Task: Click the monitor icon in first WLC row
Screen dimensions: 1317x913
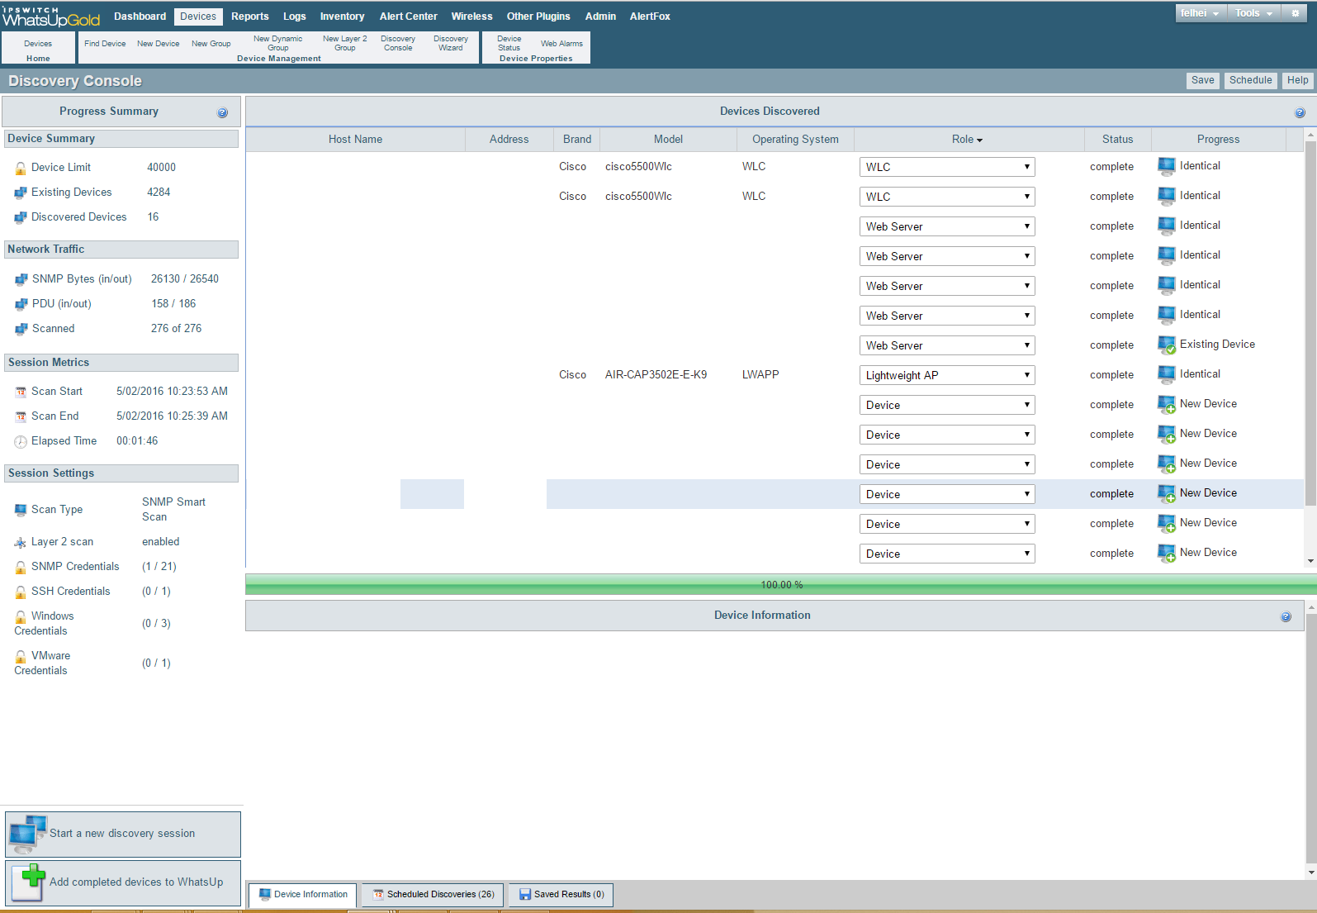Action: coord(1167,166)
